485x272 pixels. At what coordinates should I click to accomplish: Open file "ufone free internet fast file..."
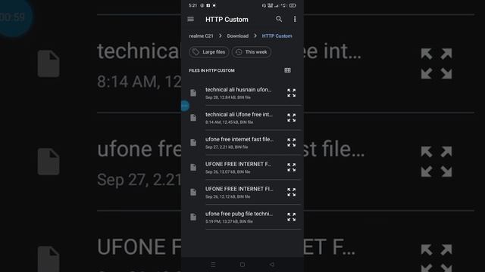239,139
